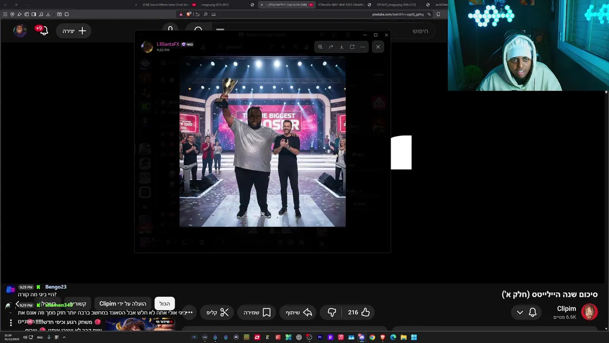Show hidden system tray icons chevron
Image resolution: width=609 pixels, height=343 pixels.
click(64, 337)
